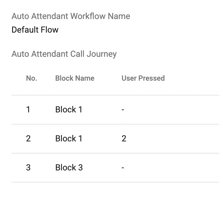Viewport: 223px width, 197px height.
Task: Click the dash under User Pressed in row 1
Action: (x=123, y=110)
